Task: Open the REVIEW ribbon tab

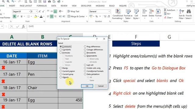Action: tap(64, 6)
